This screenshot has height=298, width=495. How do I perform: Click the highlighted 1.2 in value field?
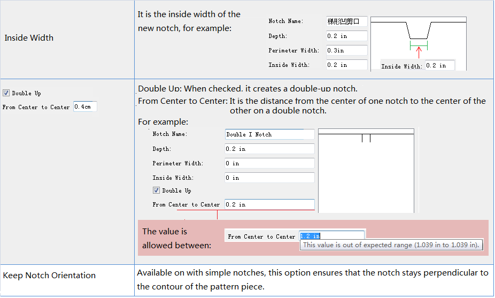point(331,236)
